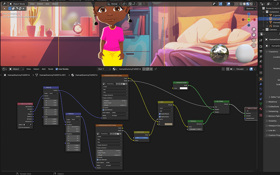
Task: Adjust the Invert Color Fac slider
Action: pos(142,138)
